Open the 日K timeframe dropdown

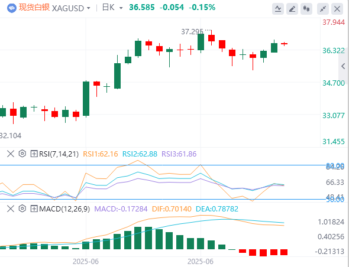coord(112,8)
